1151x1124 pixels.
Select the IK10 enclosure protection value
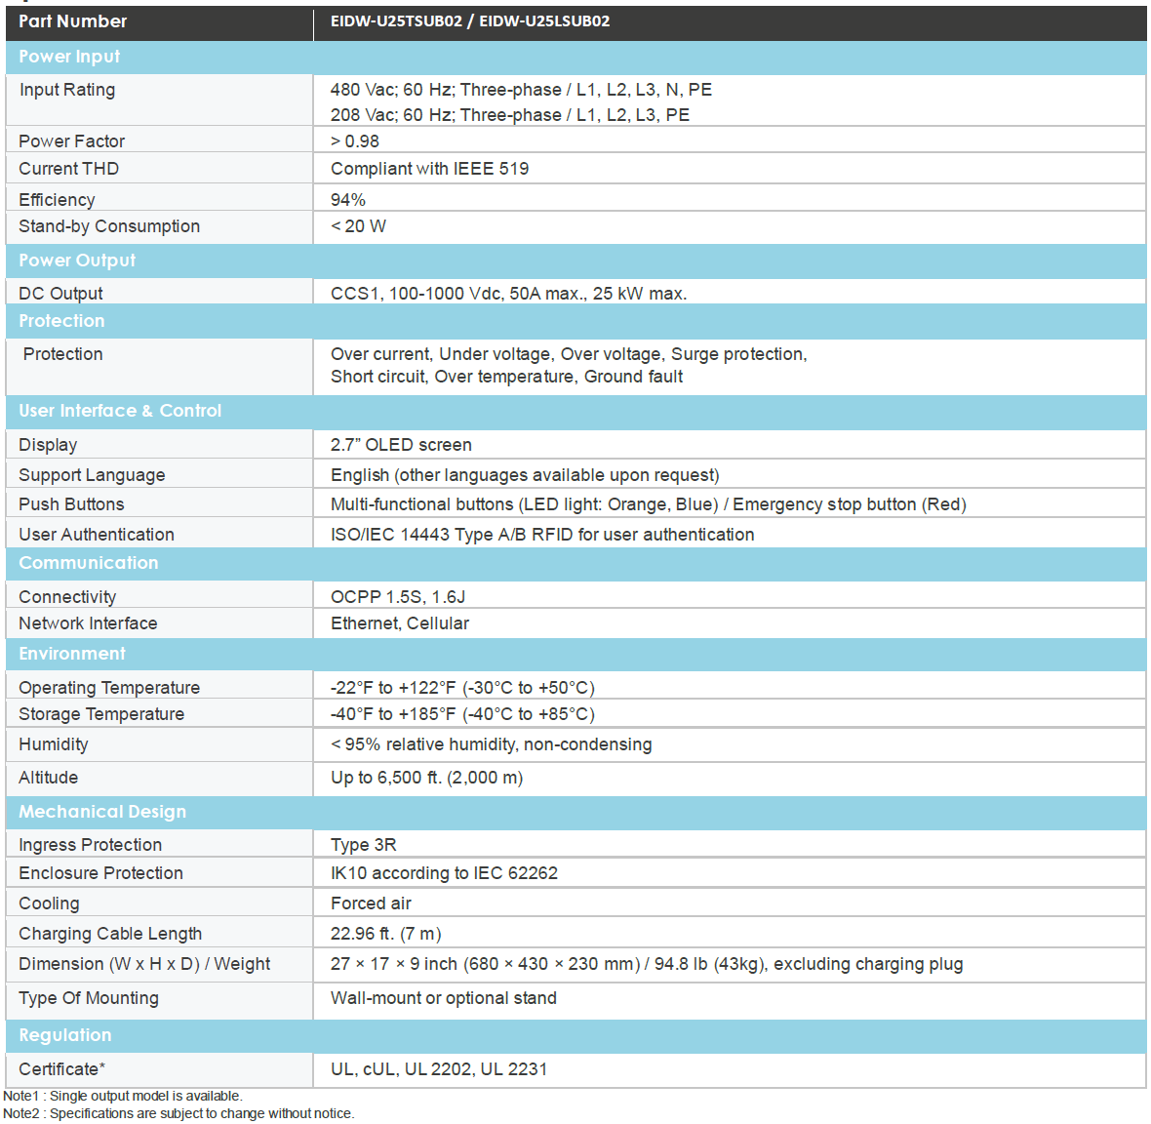(x=444, y=873)
